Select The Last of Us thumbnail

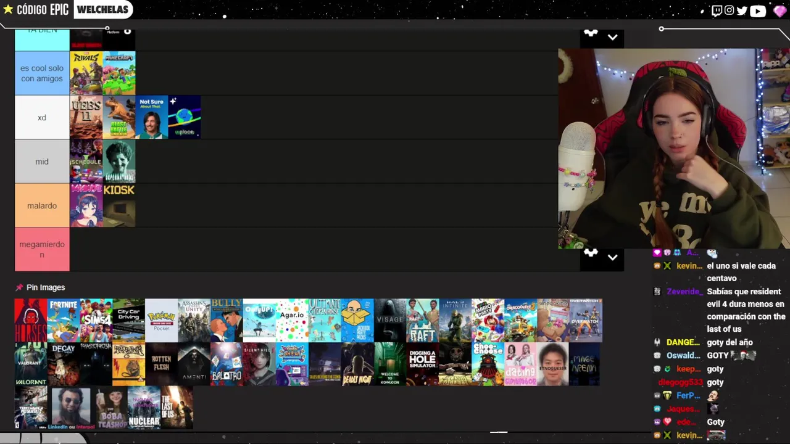177,408
